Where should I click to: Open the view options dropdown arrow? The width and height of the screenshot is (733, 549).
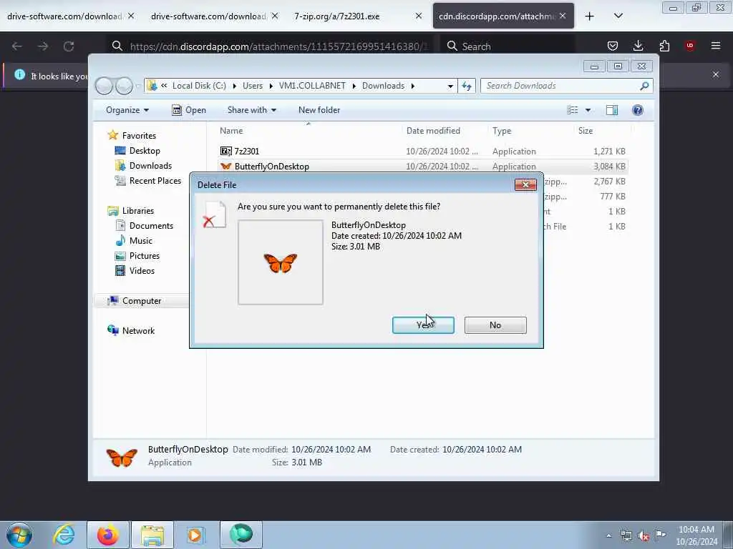point(588,110)
